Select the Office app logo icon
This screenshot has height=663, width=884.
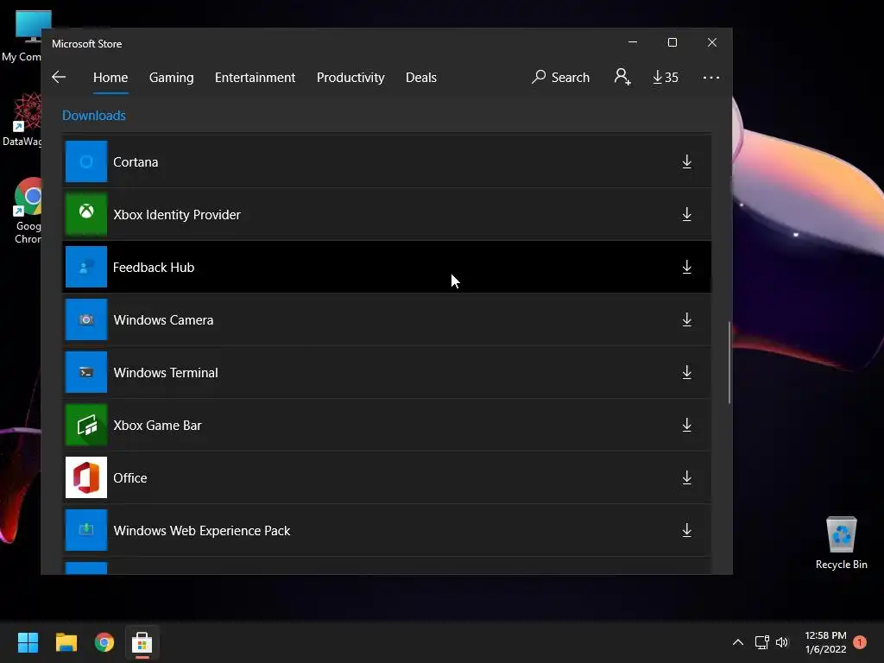[86, 477]
